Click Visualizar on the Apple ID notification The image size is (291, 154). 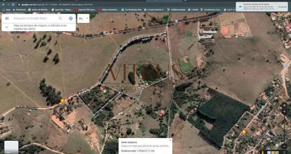(282, 7)
